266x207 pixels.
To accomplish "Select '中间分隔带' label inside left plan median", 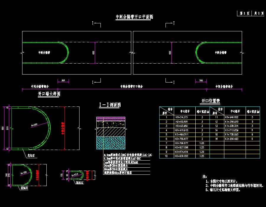I will [x=44, y=53].
